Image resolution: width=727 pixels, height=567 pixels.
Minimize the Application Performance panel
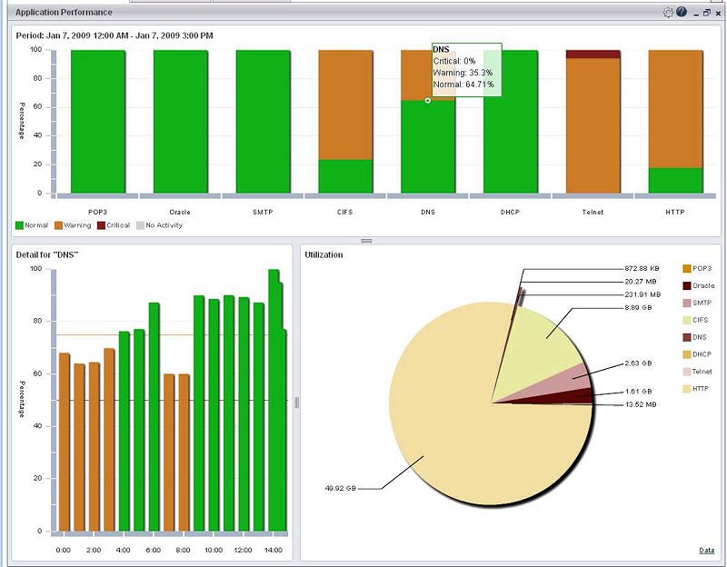tap(696, 14)
